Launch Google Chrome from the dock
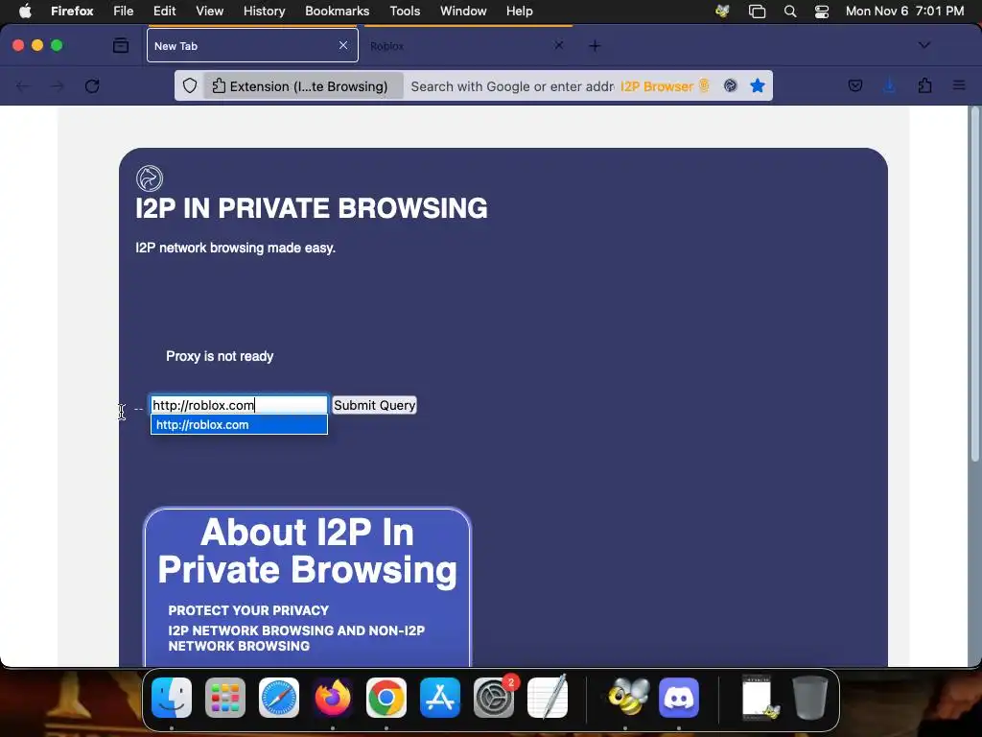This screenshot has width=982, height=737. (386, 698)
